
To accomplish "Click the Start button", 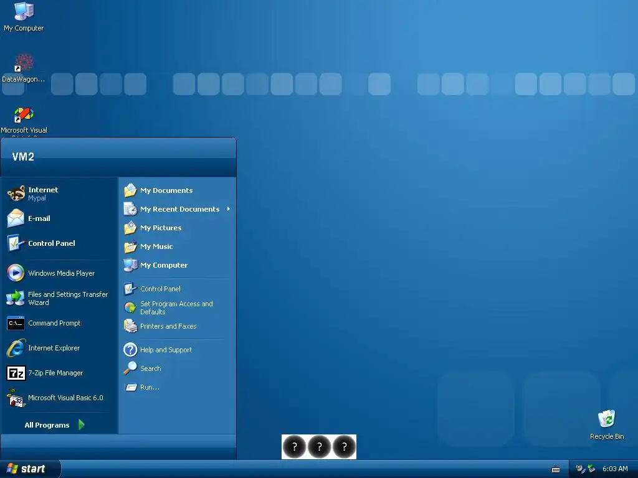I will pyautogui.click(x=30, y=469).
